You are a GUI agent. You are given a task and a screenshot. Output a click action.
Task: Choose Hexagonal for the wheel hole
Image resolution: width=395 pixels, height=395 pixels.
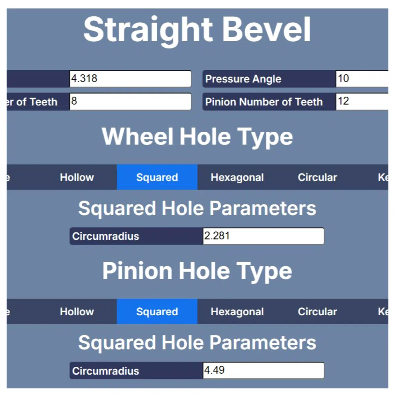237,177
